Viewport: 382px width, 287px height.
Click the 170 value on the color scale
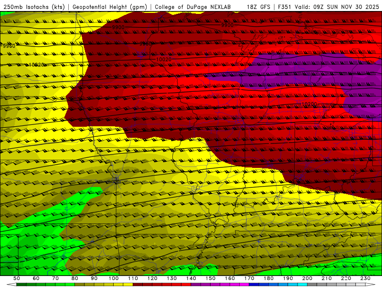click(x=249, y=278)
